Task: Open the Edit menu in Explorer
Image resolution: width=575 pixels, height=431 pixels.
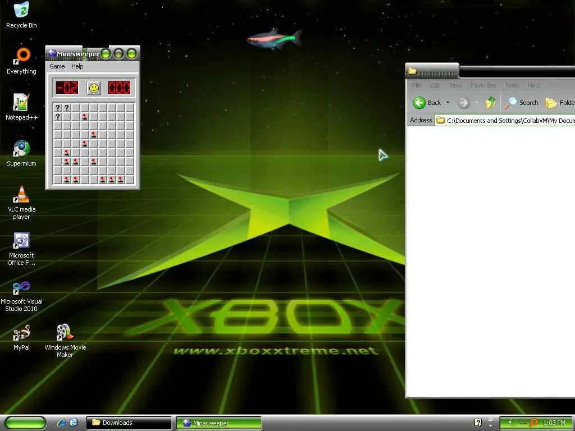Action: click(x=435, y=85)
